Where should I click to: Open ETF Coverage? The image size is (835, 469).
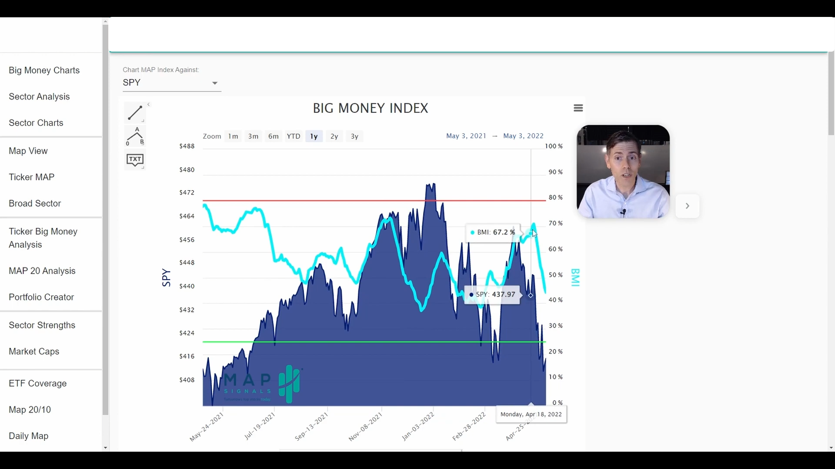tap(38, 384)
